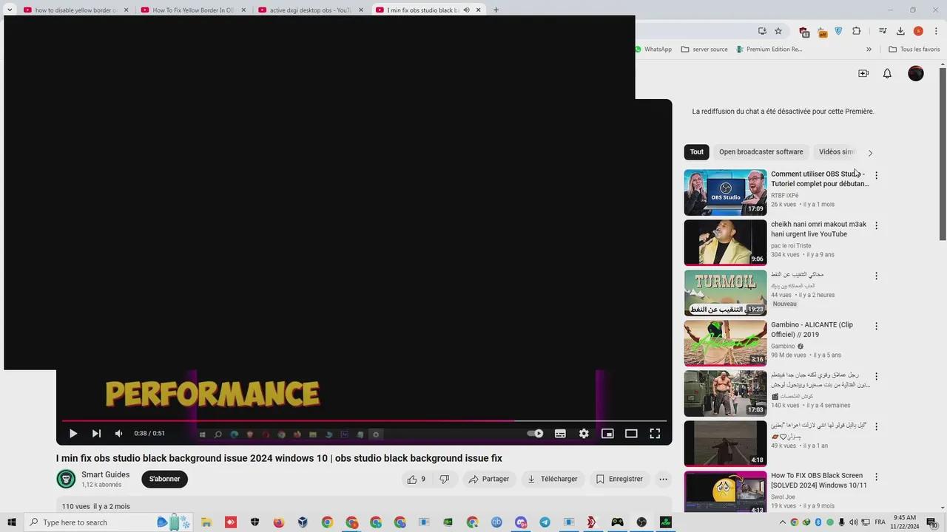Show hidden system tray icons
947x532 pixels.
[x=783, y=522]
